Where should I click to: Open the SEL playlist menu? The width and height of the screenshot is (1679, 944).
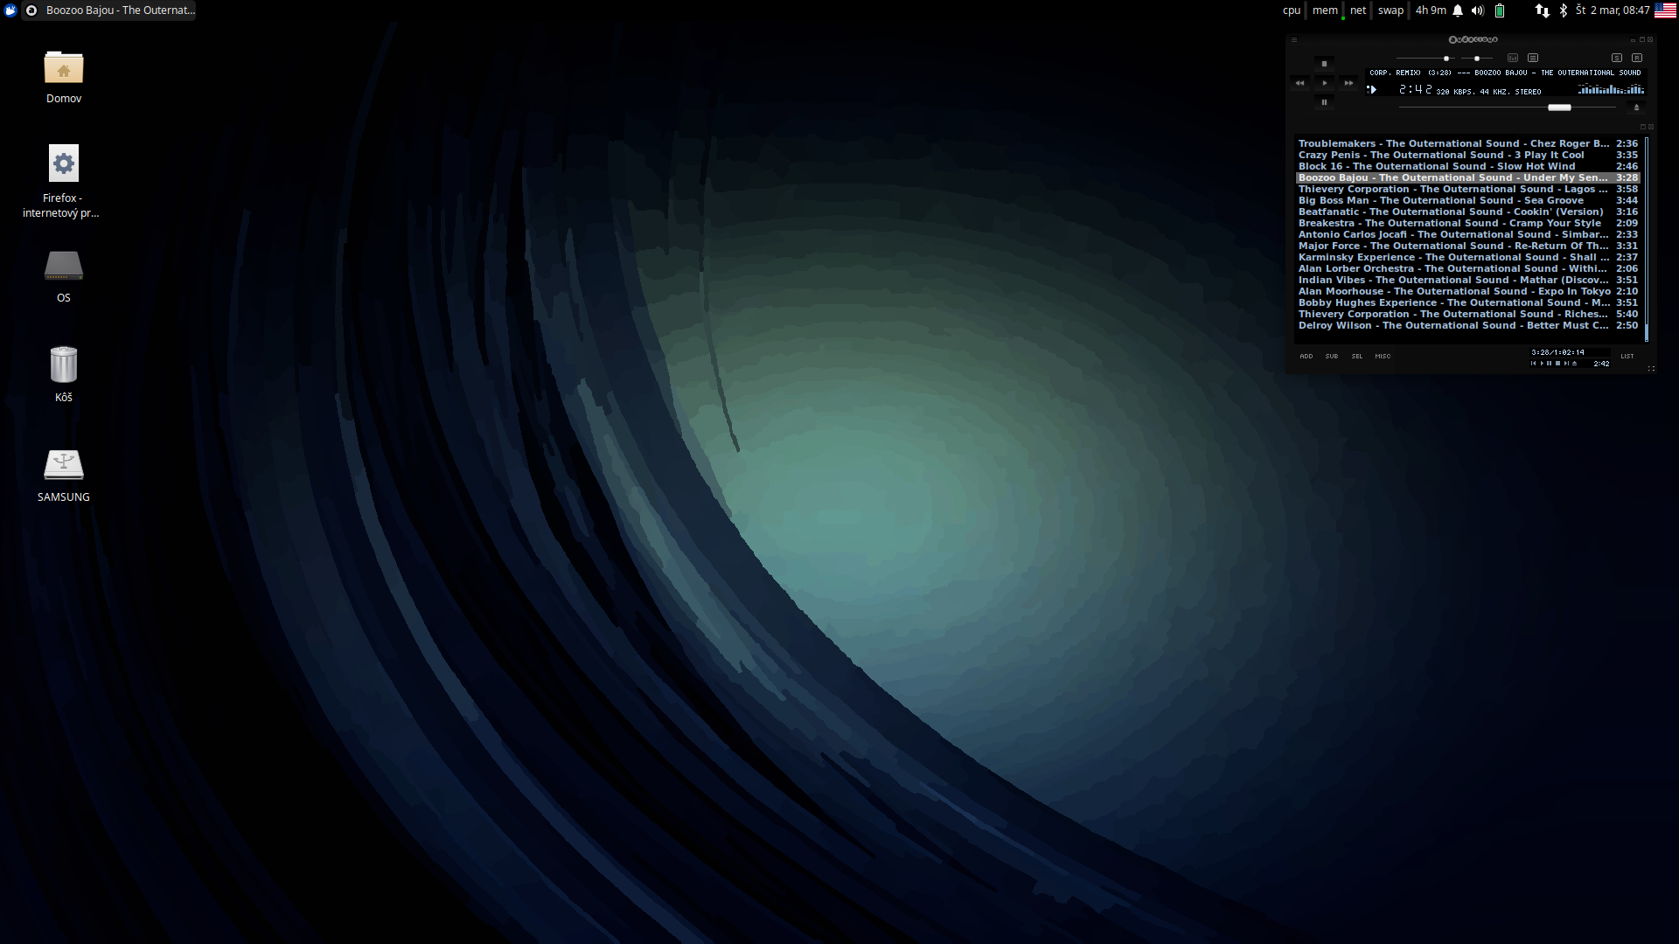click(x=1357, y=356)
